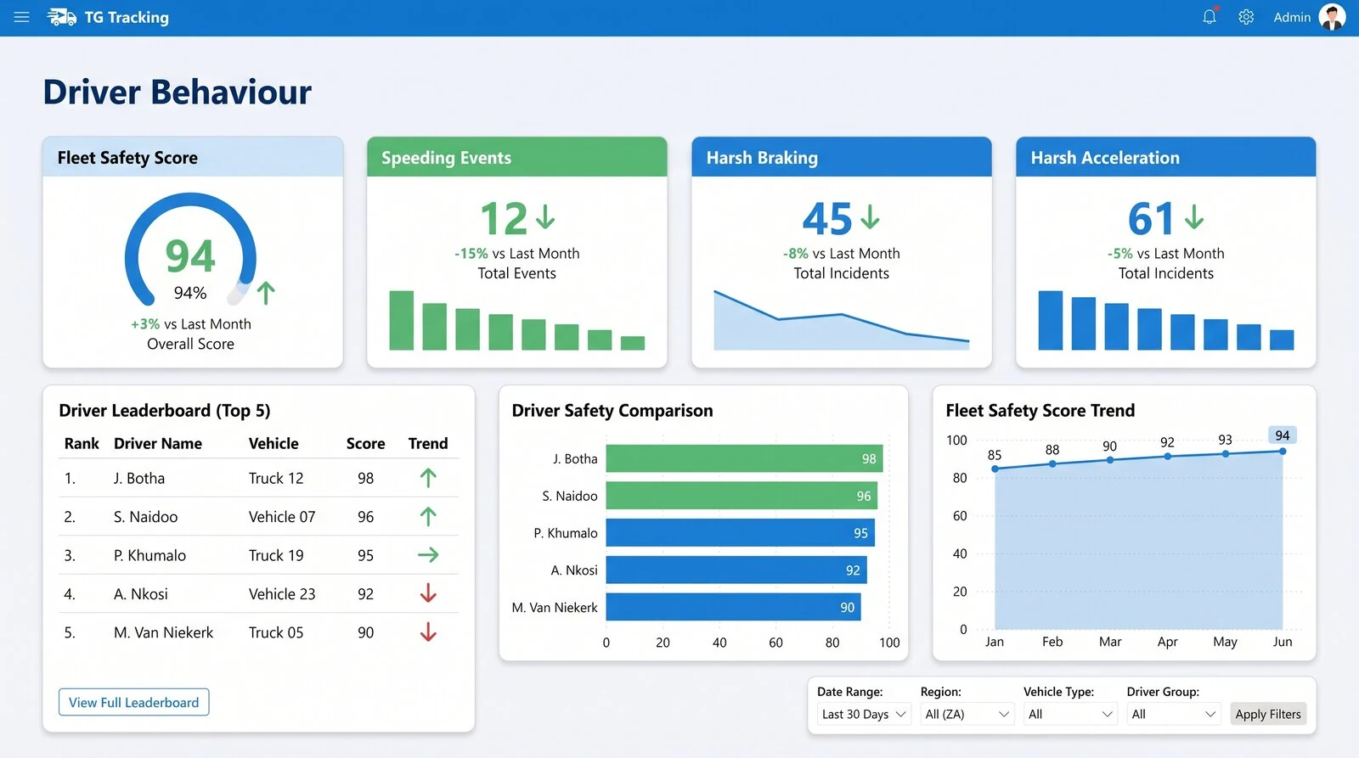Click Apply Filters button
The image size is (1359, 758).
tap(1268, 714)
